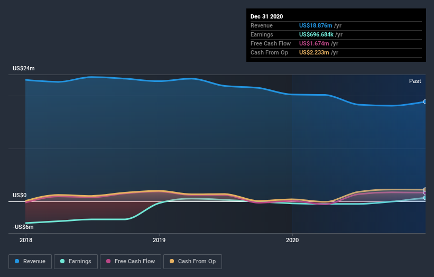Click the Cash From Op endpoint marker
This screenshot has width=434, height=277.
(424, 190)
